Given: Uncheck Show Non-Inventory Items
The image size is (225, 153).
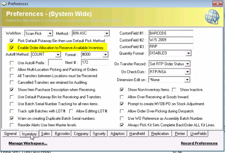Looking at the screenshot, I should (122, 90).
